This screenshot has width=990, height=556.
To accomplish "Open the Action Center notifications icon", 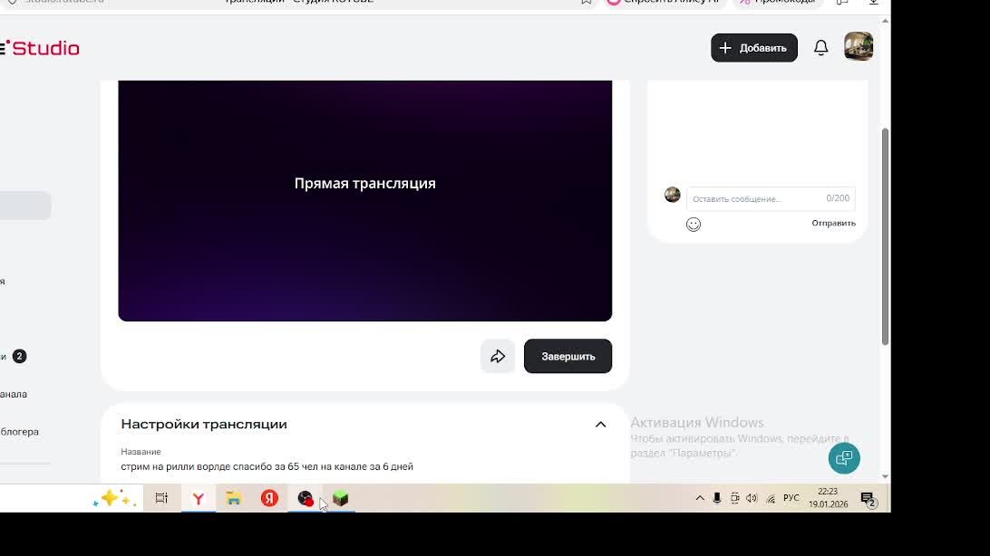I will pos(869,499).
